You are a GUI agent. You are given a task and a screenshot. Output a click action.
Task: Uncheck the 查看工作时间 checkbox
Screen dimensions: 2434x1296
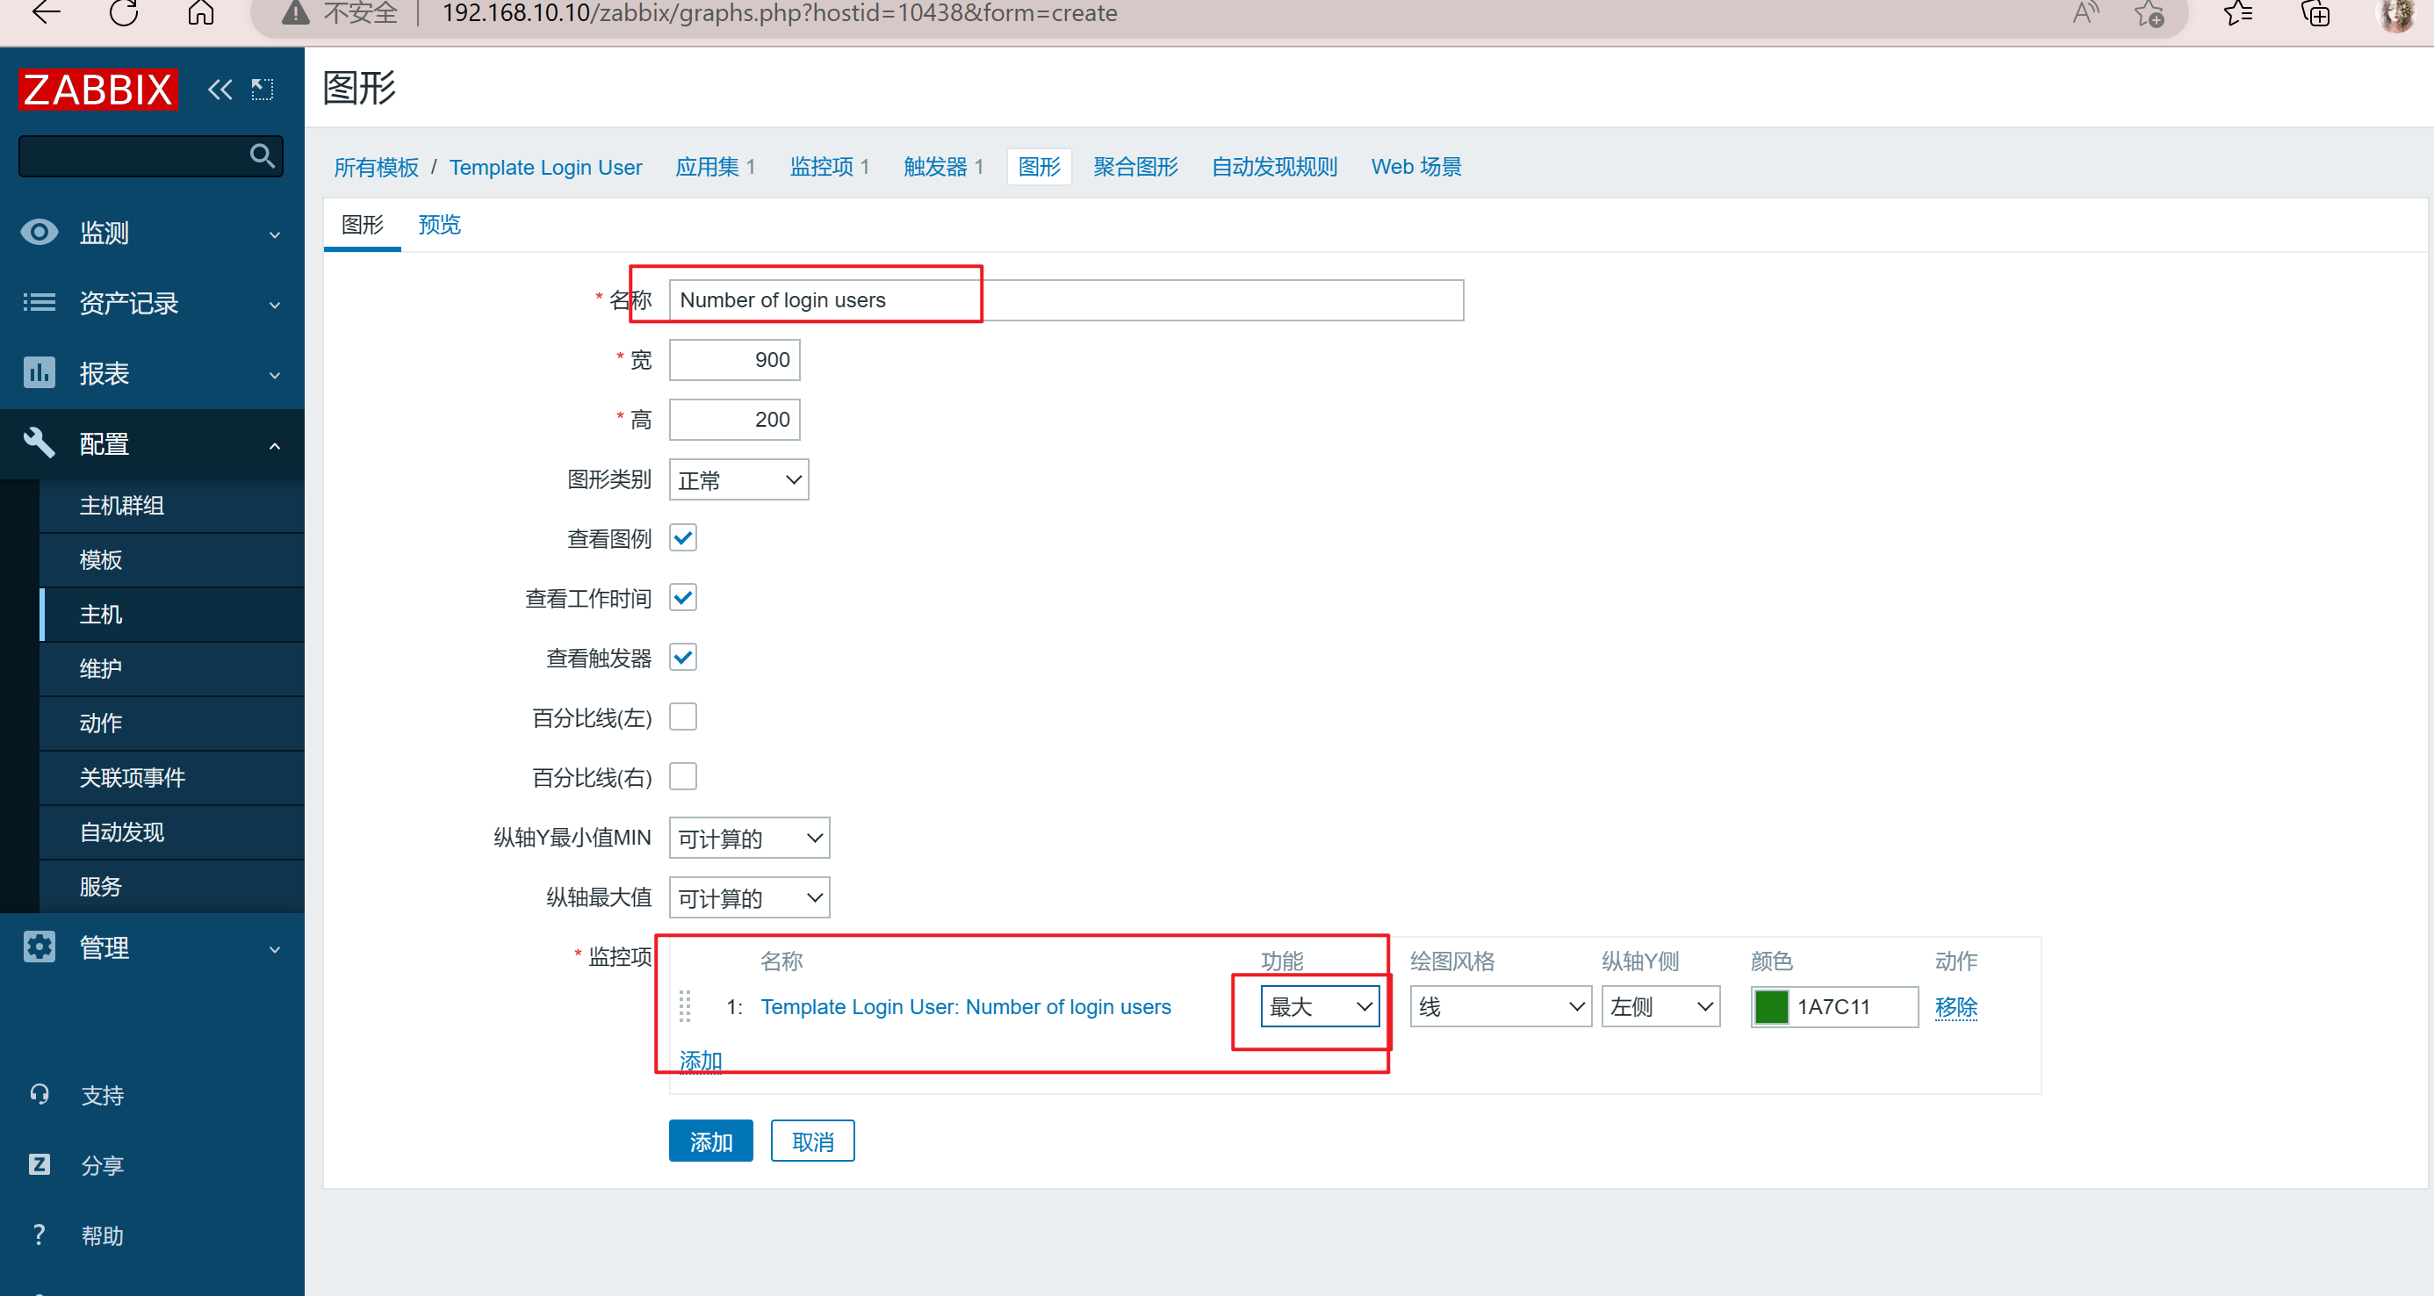click(x=683, y=597)
